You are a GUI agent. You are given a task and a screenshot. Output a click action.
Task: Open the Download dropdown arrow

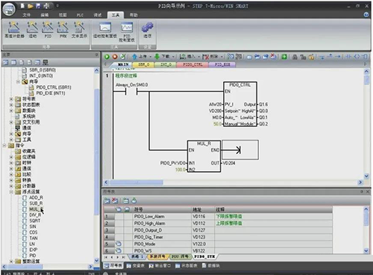(173, 57)
